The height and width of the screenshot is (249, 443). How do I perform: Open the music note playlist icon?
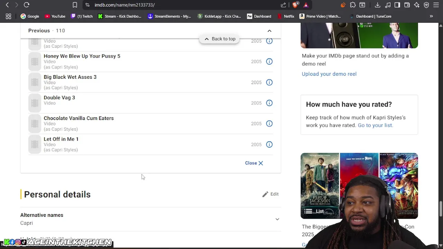(x=388, y=5)
